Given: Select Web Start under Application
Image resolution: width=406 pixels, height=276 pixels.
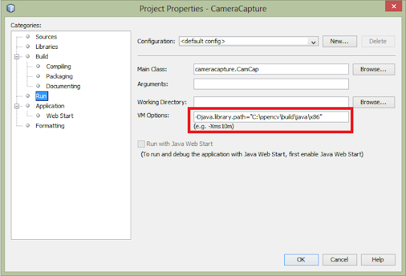Looking at the screenshot, I should coord(60,115).
